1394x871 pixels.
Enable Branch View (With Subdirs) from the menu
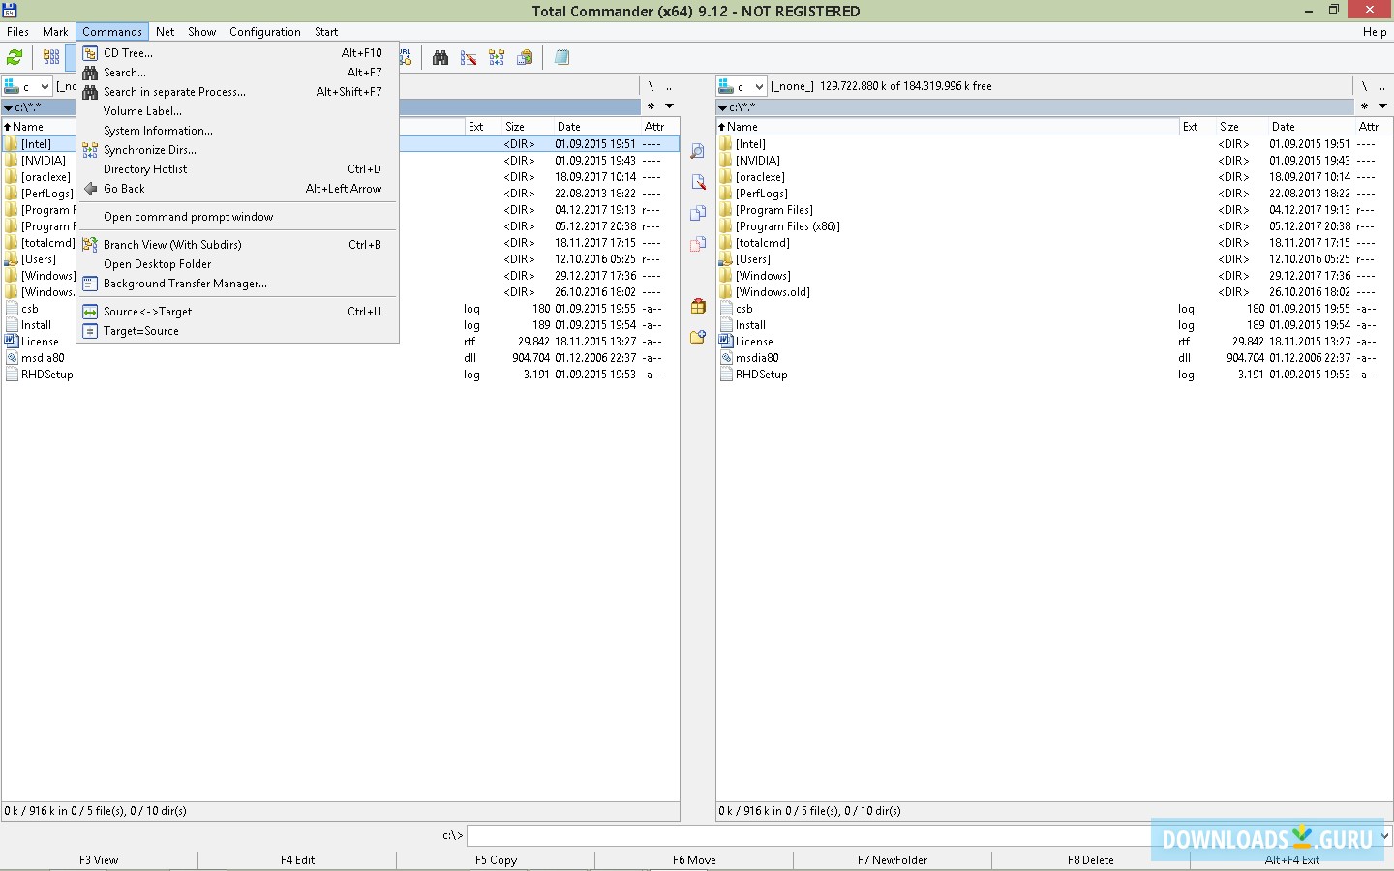pyautogui.click(x=172, y=244)
